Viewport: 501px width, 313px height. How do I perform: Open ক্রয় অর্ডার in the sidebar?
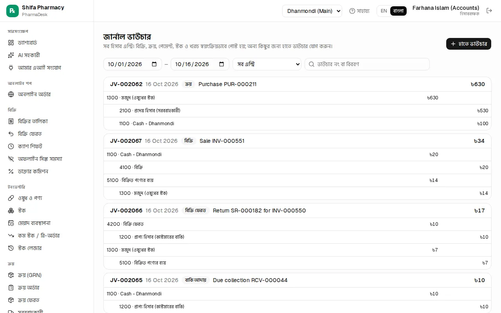coord(47,288)
